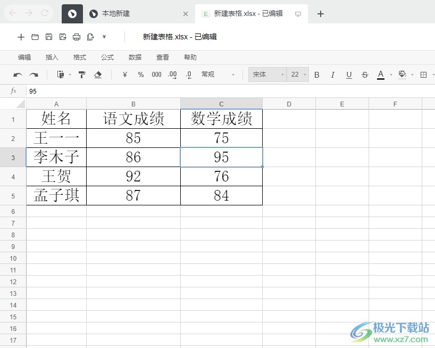Screen dimensions: 435x348
Task: Select cell with value 84
Action: (x=221, y=196)
